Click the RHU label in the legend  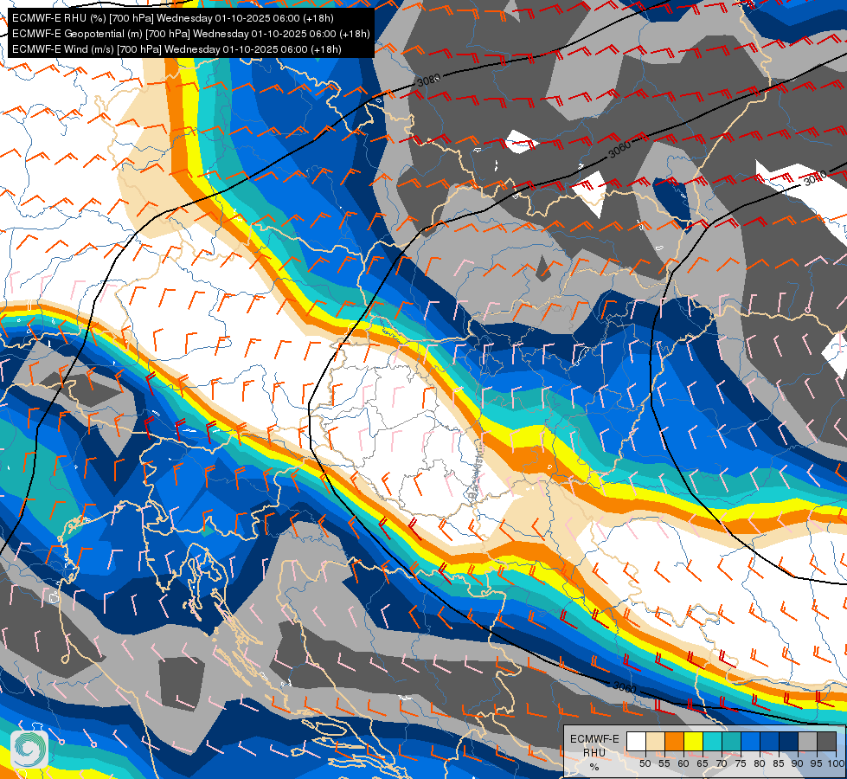594,753
